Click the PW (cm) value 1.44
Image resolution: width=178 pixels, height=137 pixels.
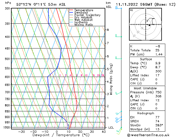coord(159,54)
